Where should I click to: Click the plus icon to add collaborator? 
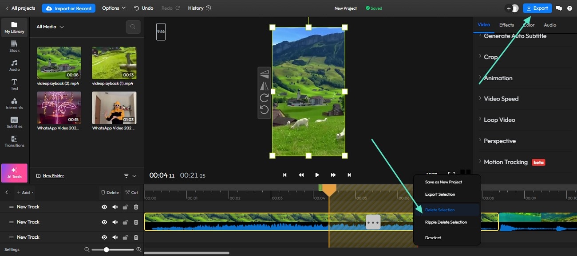click(509, 8)
